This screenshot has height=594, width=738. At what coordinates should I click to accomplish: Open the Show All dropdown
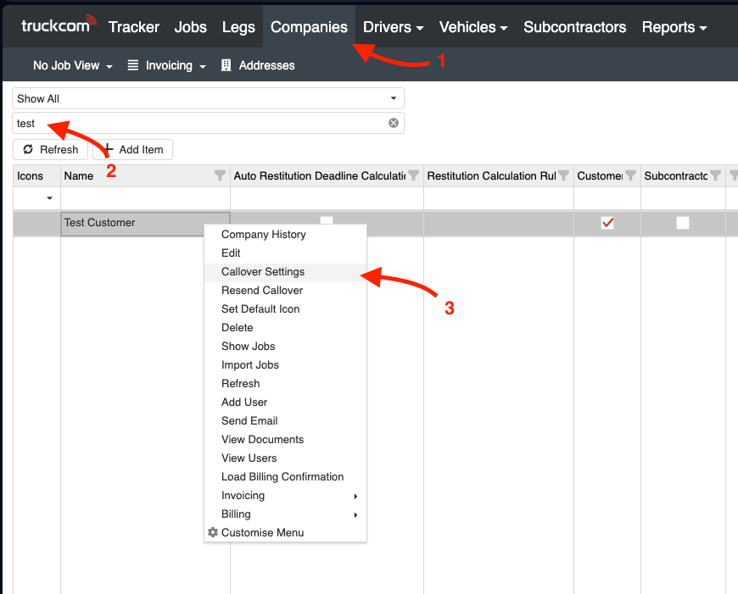tap(208, 98)
